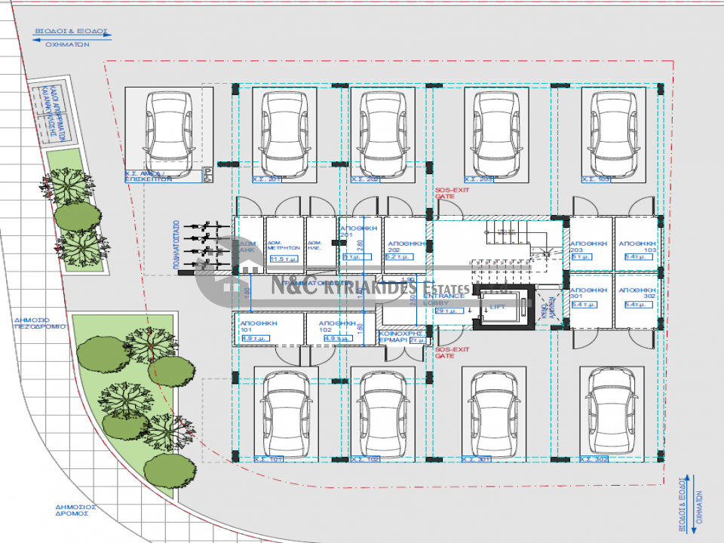Image resolution: width=724 pixels, height=543 pixels.
Task: Click the lower SOS-EXIT GATE label
Action: 452,353
